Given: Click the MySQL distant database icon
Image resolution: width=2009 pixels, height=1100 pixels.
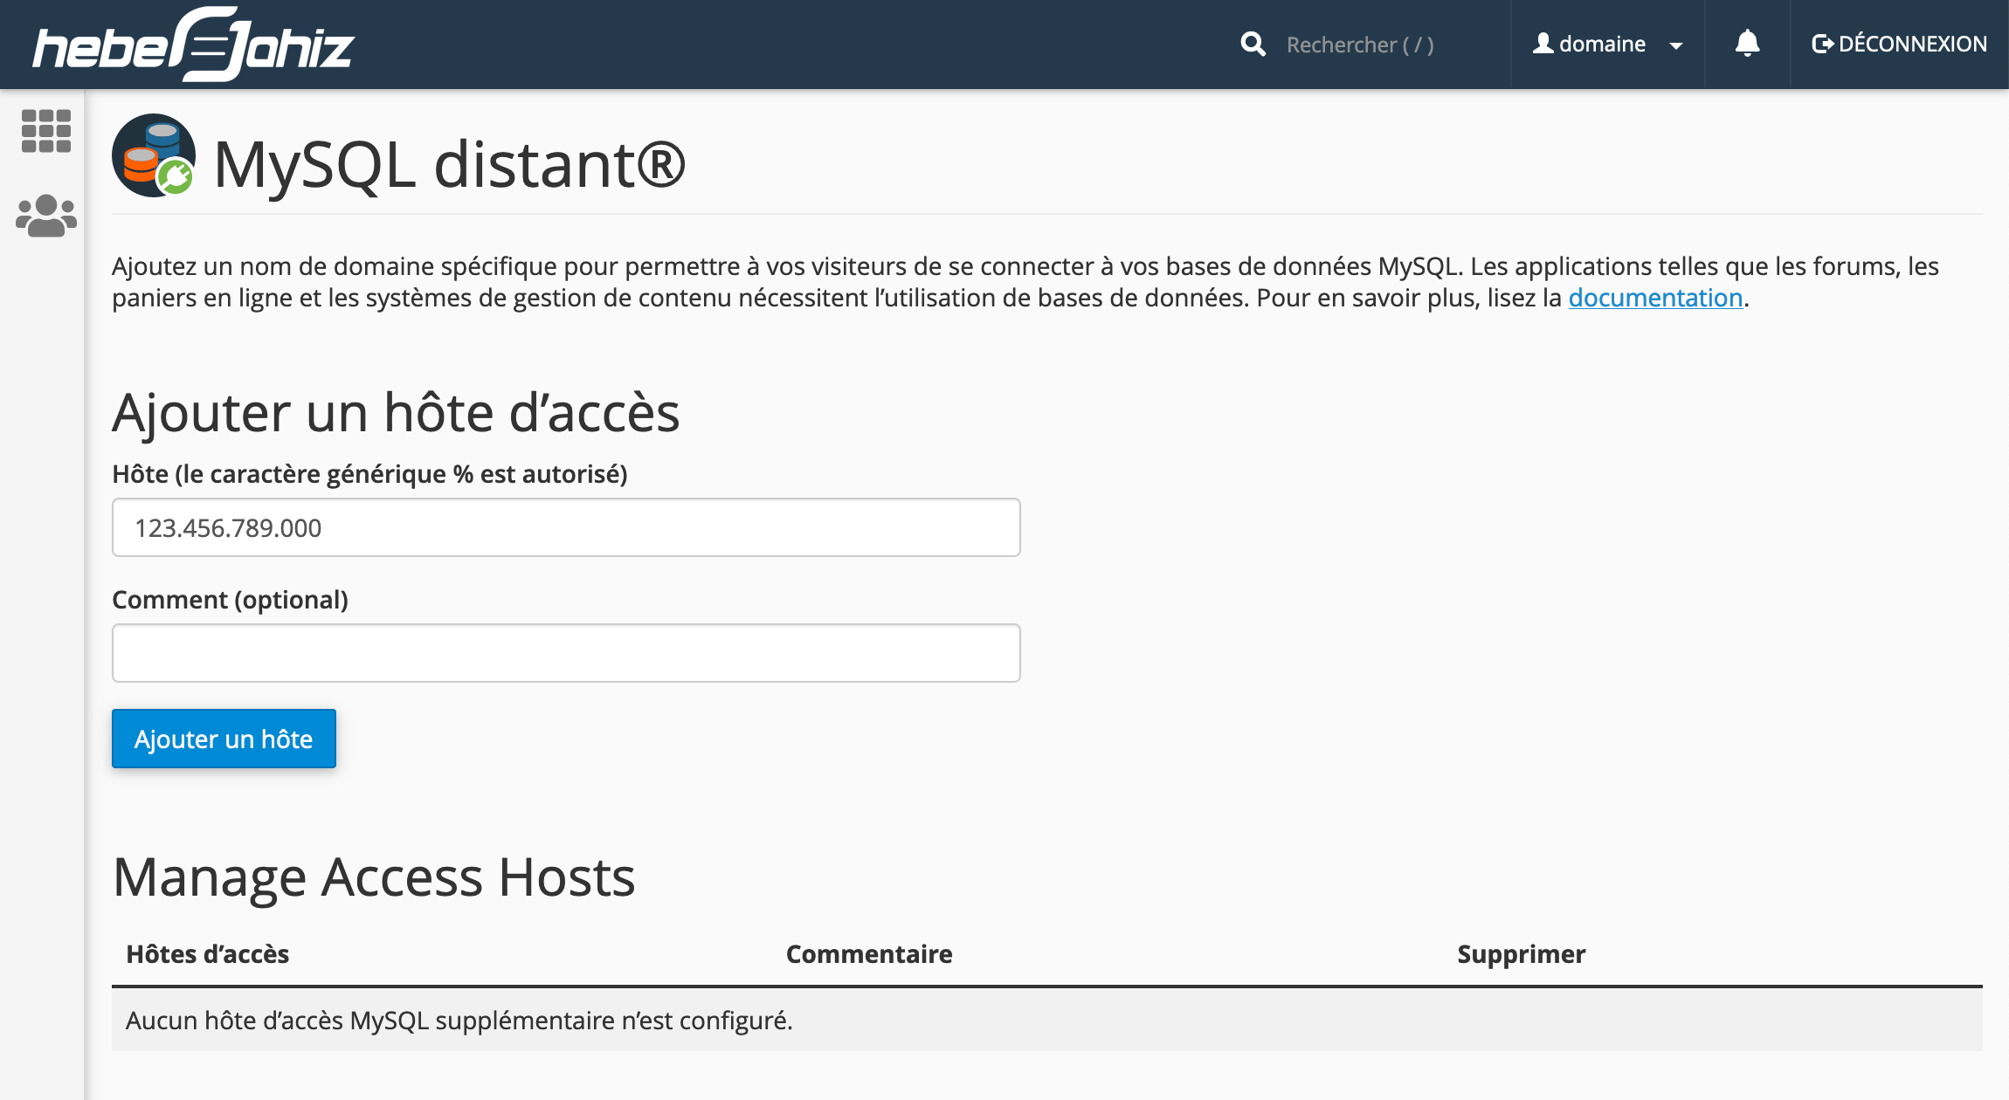Looking at the screenshot, I should (154, 155).
